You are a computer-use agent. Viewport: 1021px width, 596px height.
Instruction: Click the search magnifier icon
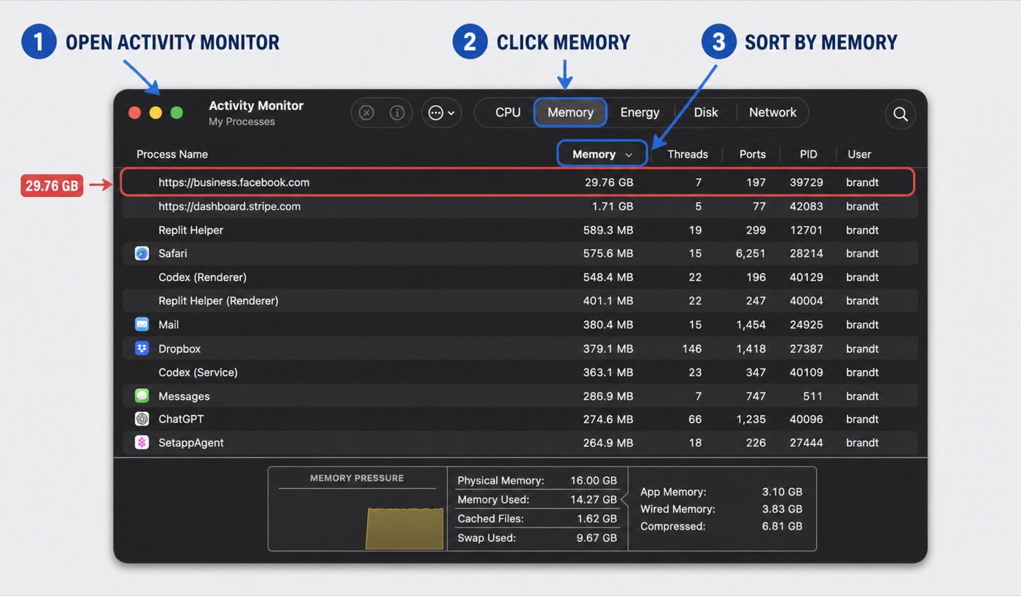click(900, 114)
